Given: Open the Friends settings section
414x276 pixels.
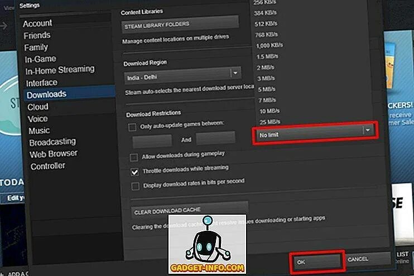Looking at the screenshot, I should 37,35.
